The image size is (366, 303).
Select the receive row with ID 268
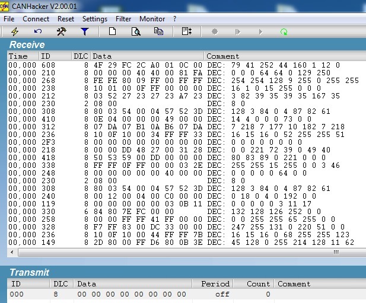click(186, 81)
